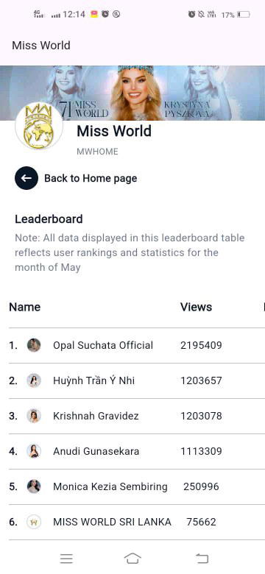This screenshot has width=265, height=574.
Task: Open the Android recent apps menu icon
Action: [x=66, y=559]
